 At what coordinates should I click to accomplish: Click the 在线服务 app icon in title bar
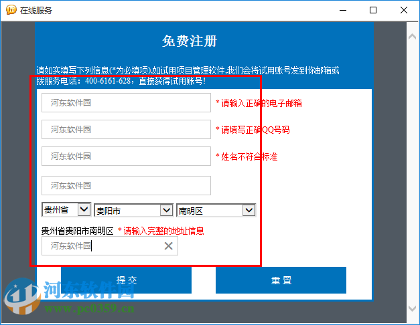tap(11, 10)
